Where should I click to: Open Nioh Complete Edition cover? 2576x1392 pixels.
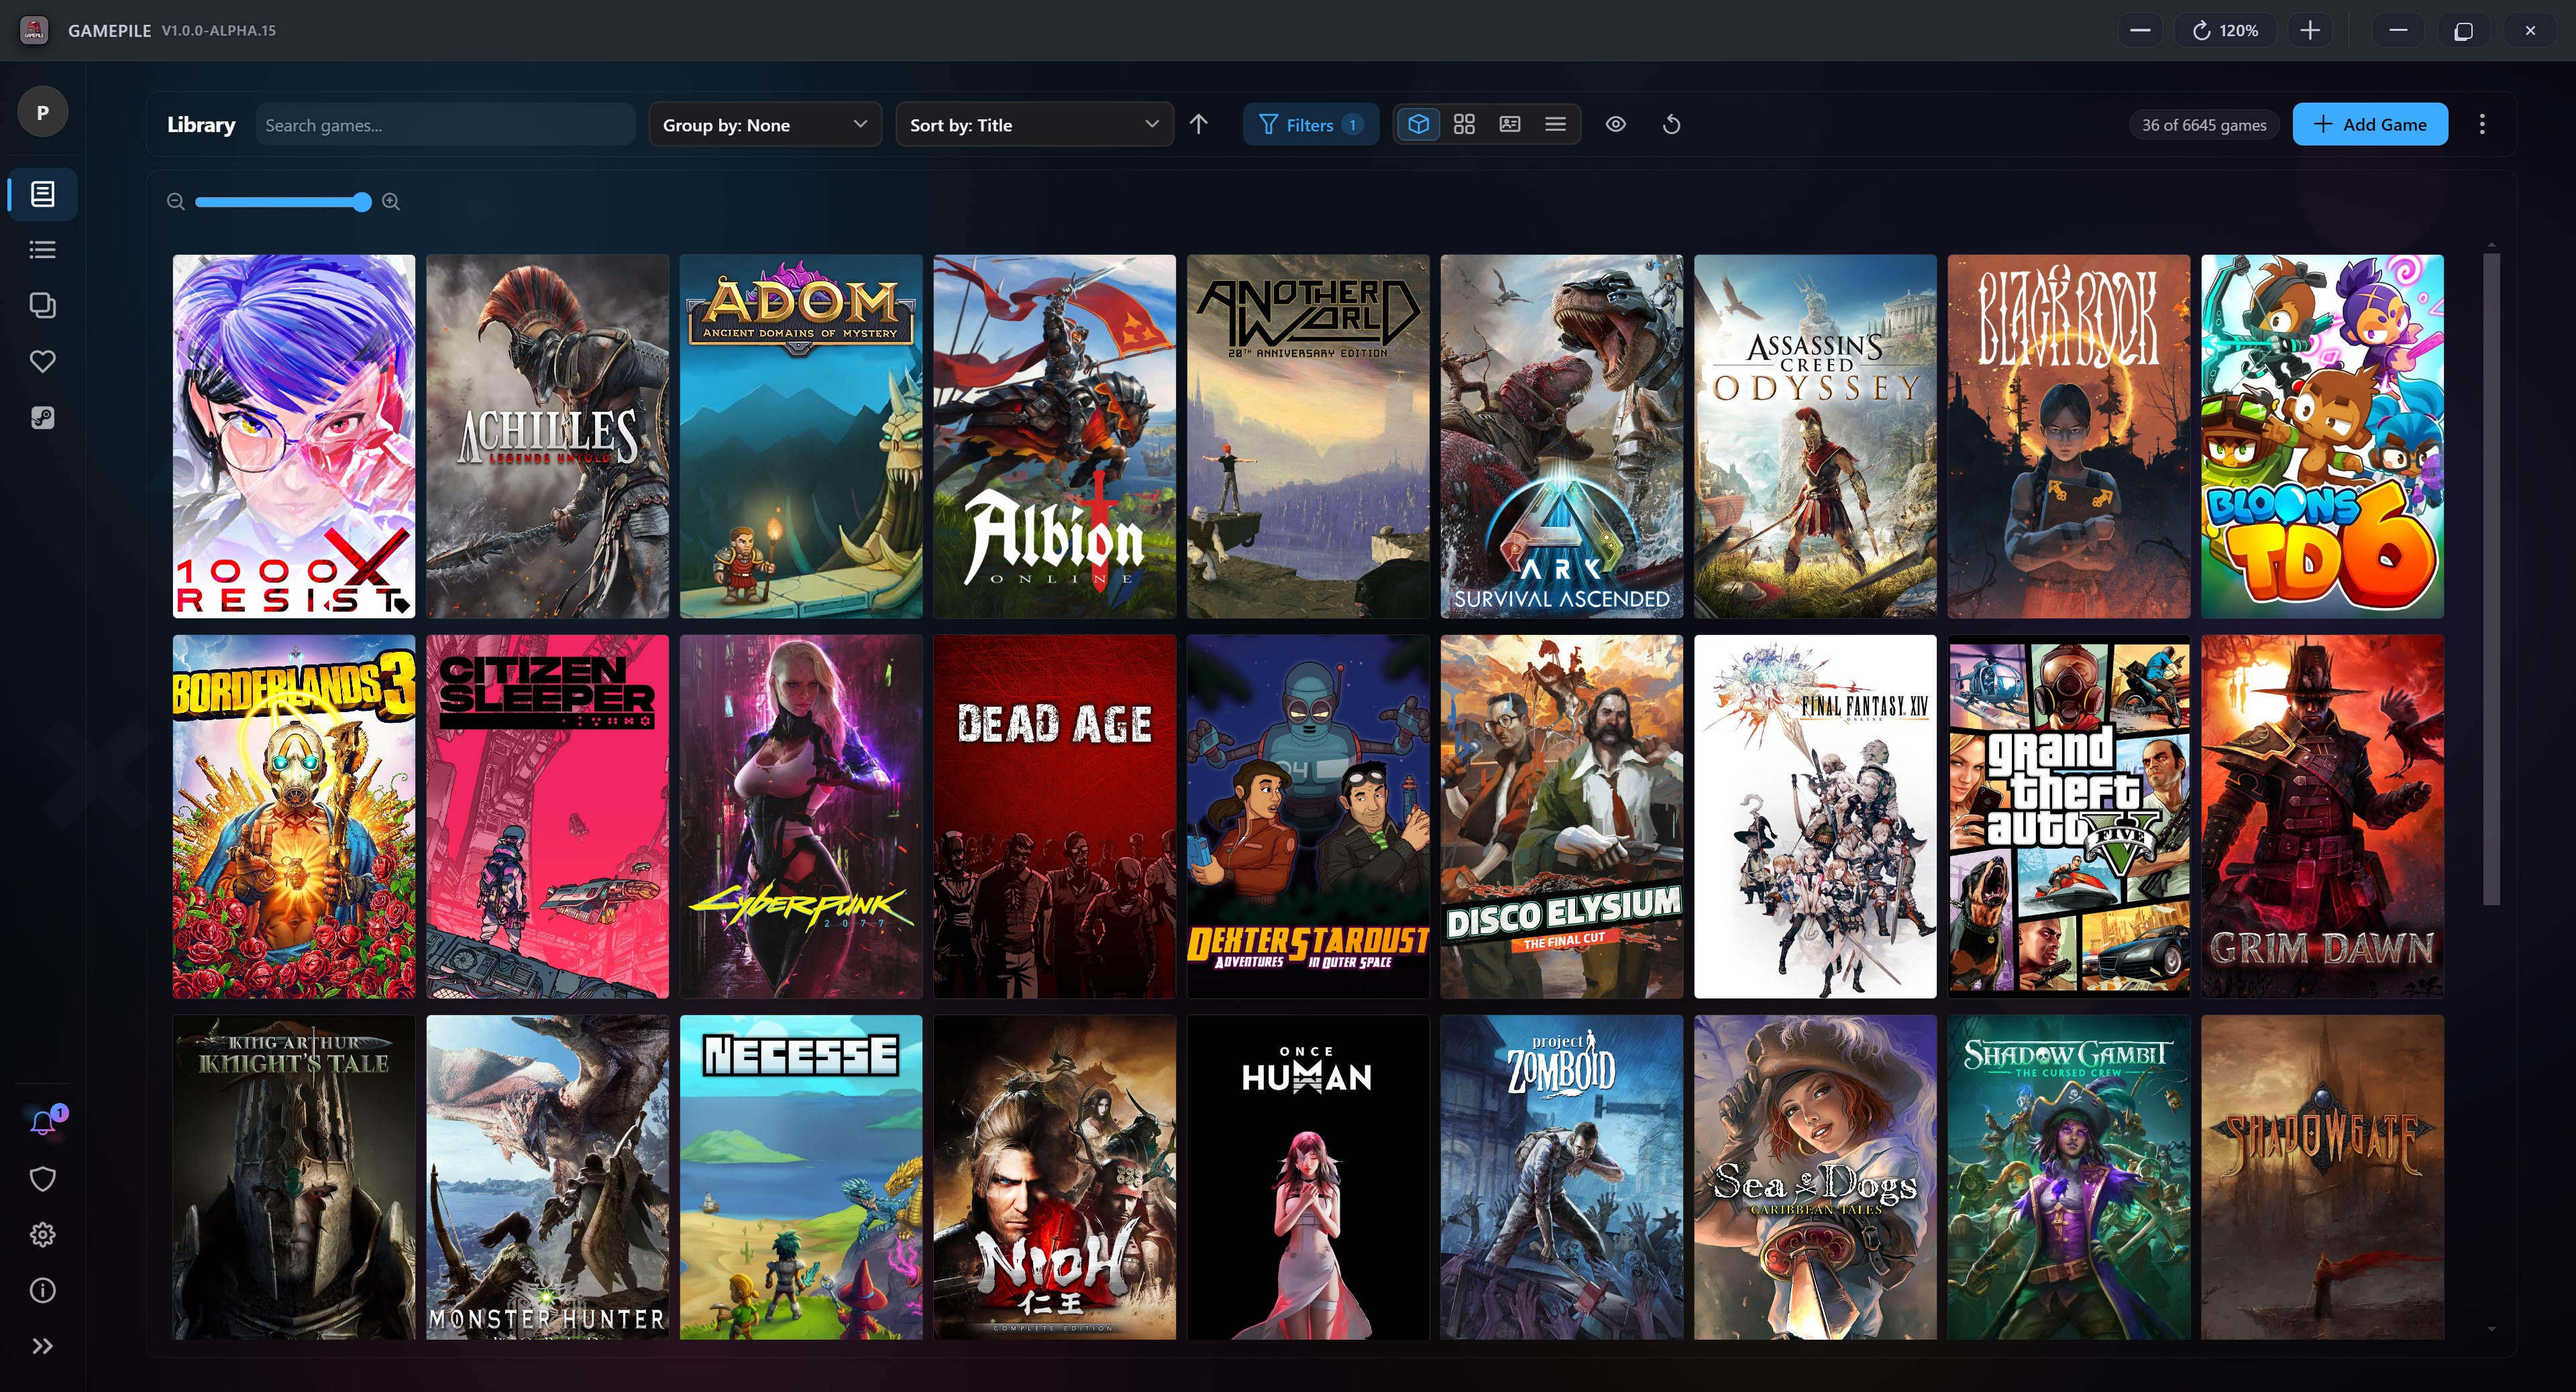[1055, 1177]
